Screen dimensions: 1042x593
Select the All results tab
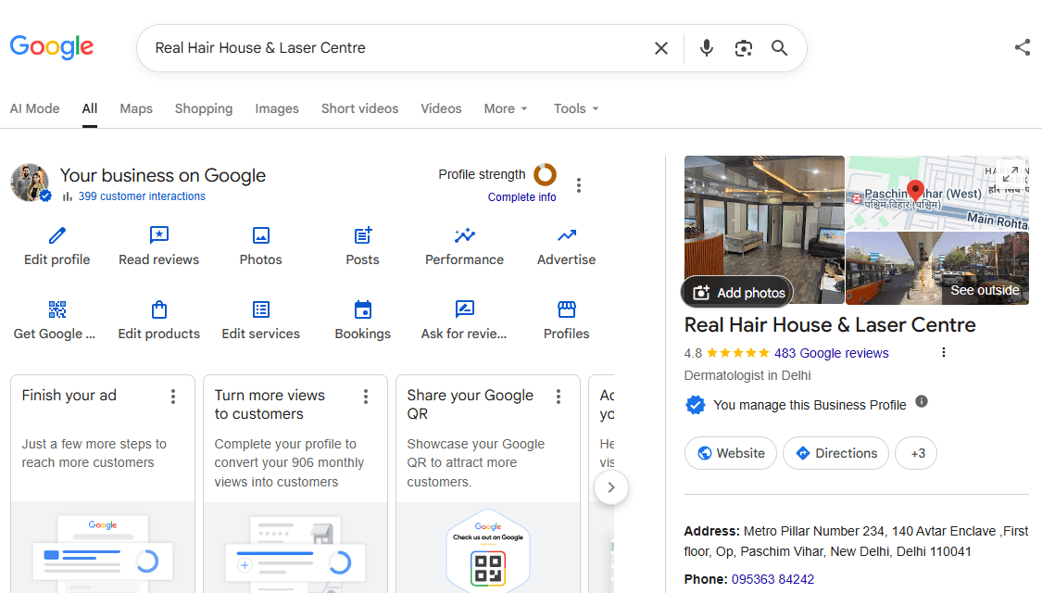pos(90,108)
